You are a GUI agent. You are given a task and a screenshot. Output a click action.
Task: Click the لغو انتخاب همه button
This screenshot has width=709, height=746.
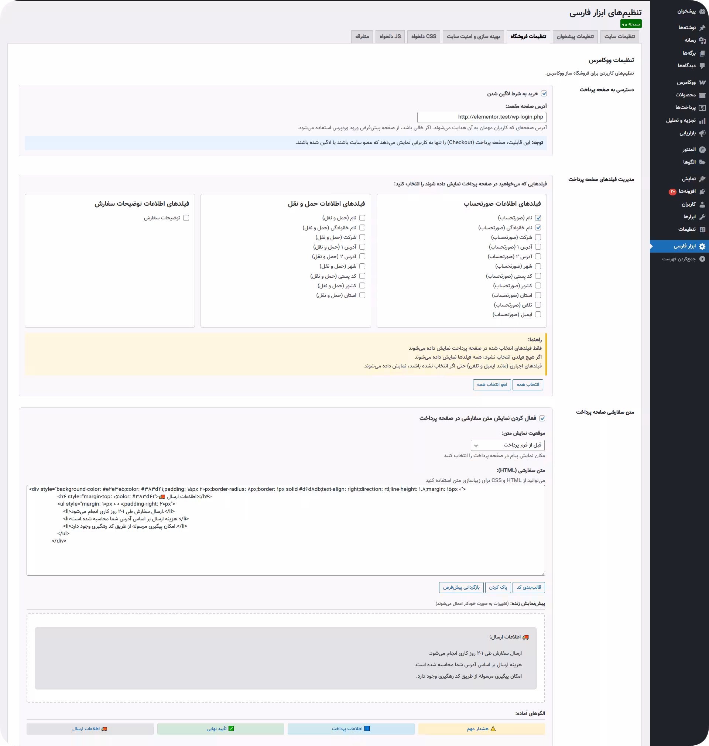click(x=492, y=385)
